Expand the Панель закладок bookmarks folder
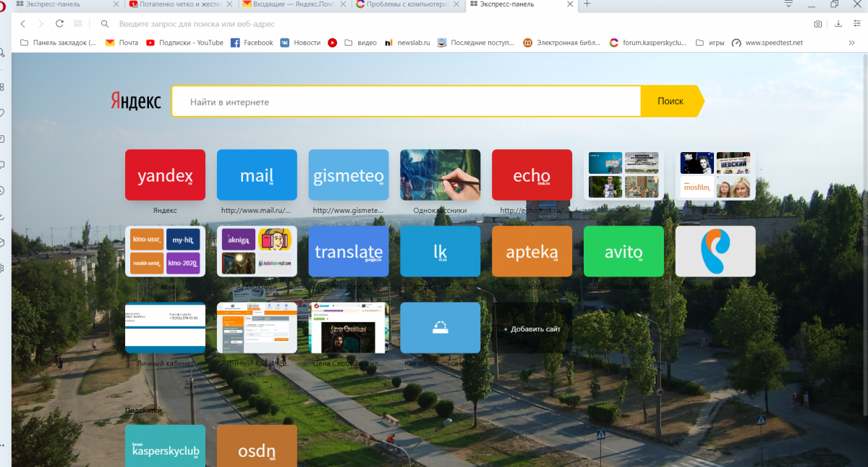The image size is (868, 467). coord(58,43)
